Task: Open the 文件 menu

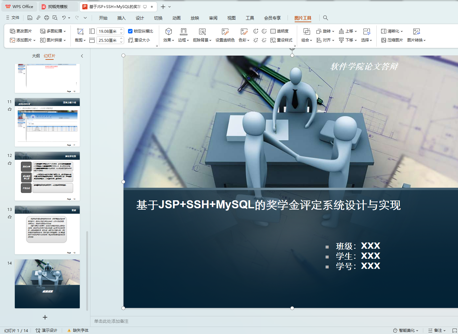Action: pyautogui.click(x=13, y=18)
